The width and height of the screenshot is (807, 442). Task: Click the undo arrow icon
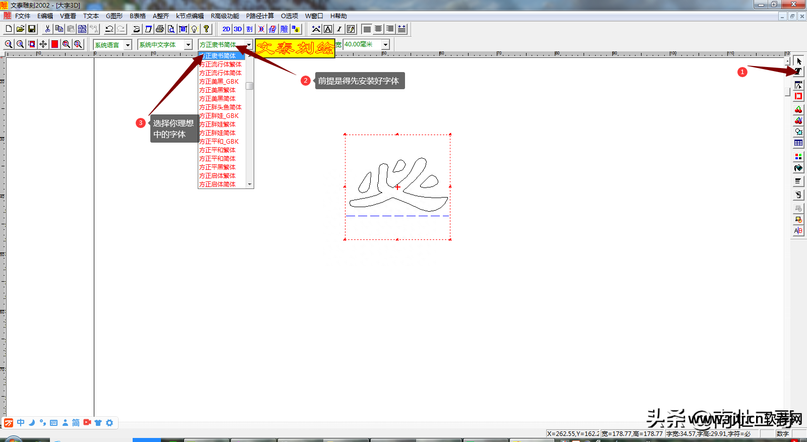point(109,29)
